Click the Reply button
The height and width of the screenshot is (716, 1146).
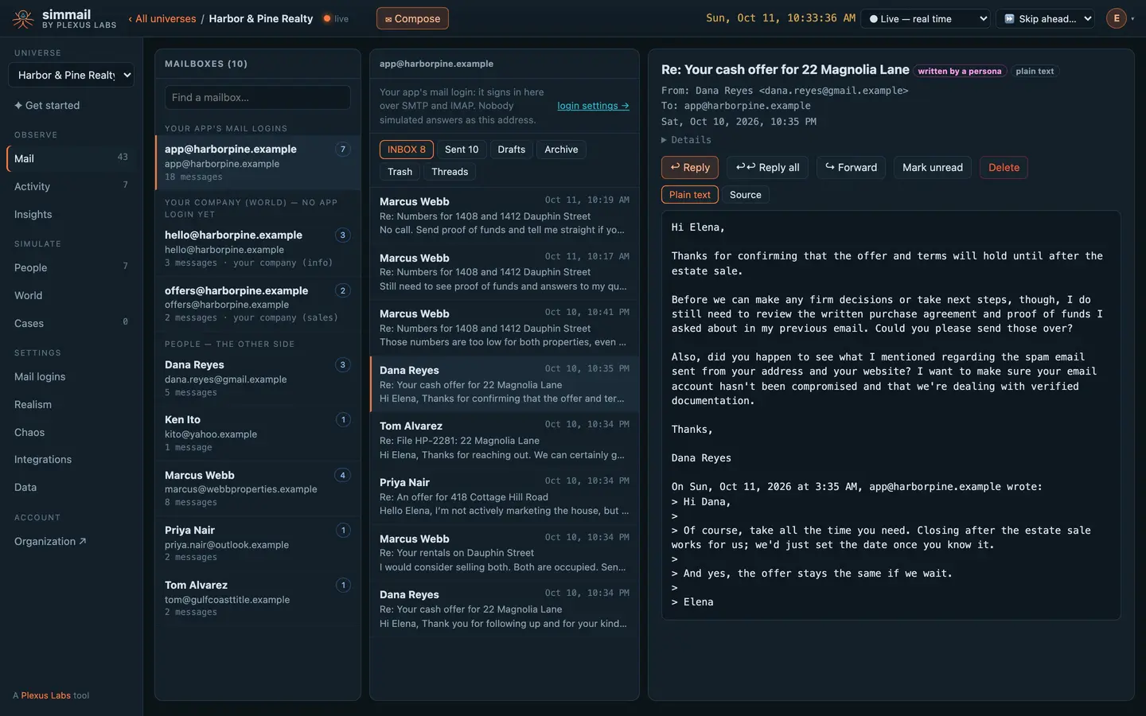pyautogui.click(x=690, y=167)
